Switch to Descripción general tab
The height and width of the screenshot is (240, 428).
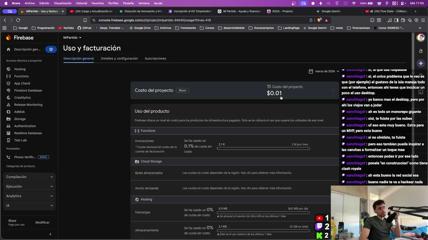coord(79,58)
